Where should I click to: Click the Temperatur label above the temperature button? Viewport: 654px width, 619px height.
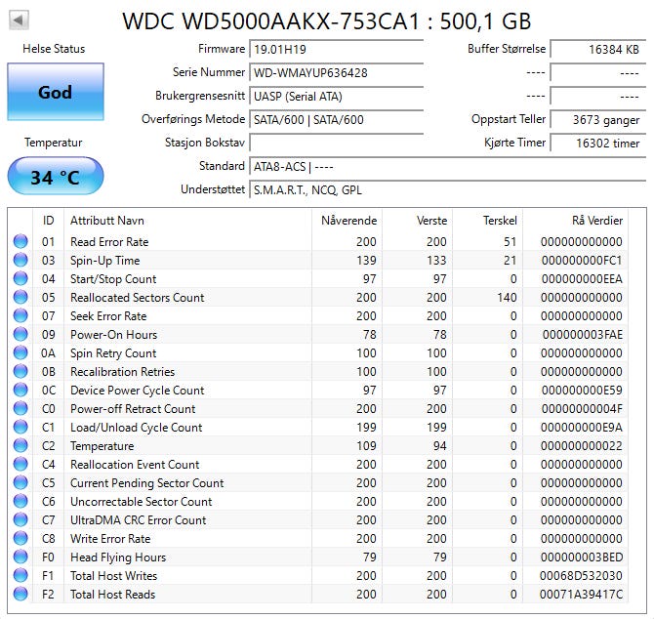tap(54, 143)
